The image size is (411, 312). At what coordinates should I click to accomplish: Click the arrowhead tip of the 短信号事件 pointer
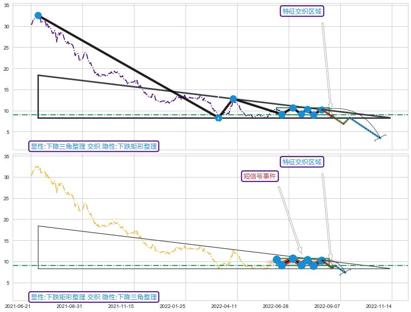click(301, 253)
